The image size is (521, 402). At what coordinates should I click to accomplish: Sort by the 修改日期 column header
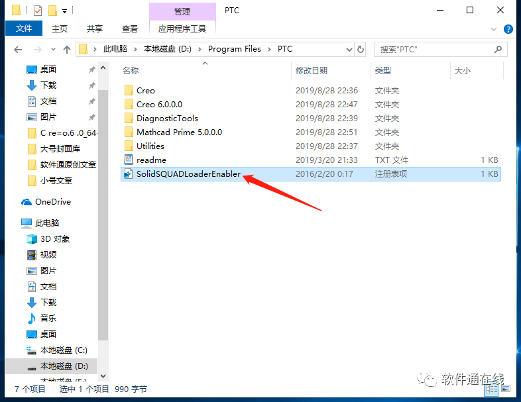click(x=312, y=71)
